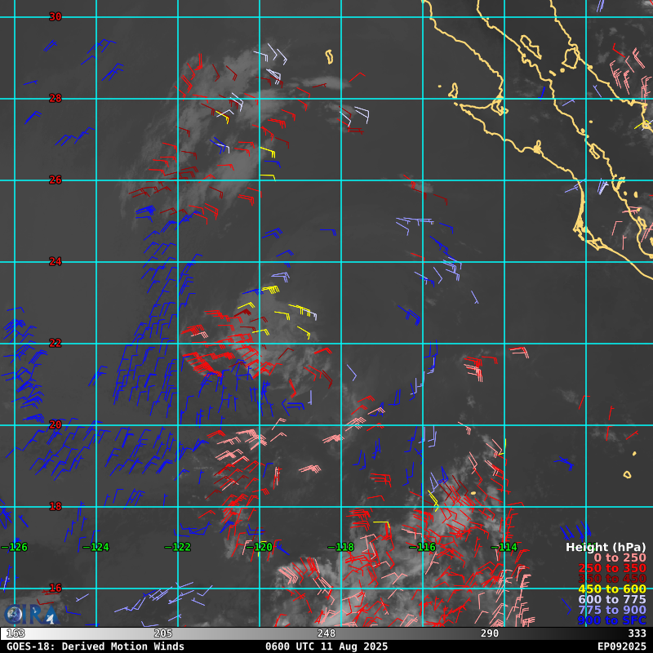The image size is (653, 653).
Task: Click the latitude label 20
Action: [x=55, y=424]
